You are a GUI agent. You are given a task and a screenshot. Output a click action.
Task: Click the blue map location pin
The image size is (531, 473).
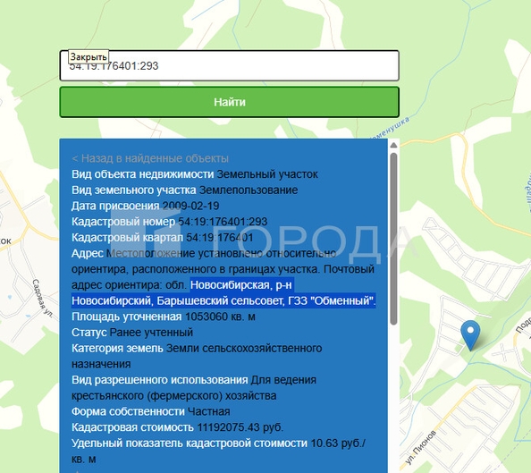click(470, 334)
